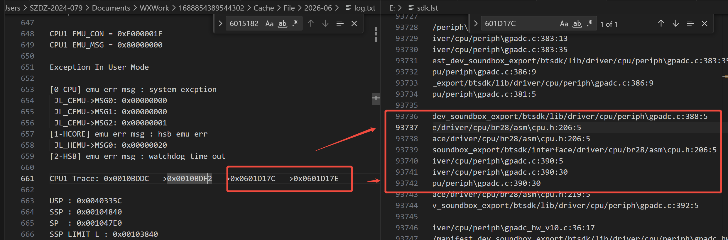Expand replace mode in sdk.lst find widget
This screenshot has height=240, width=728.
[x=476, y=23]
